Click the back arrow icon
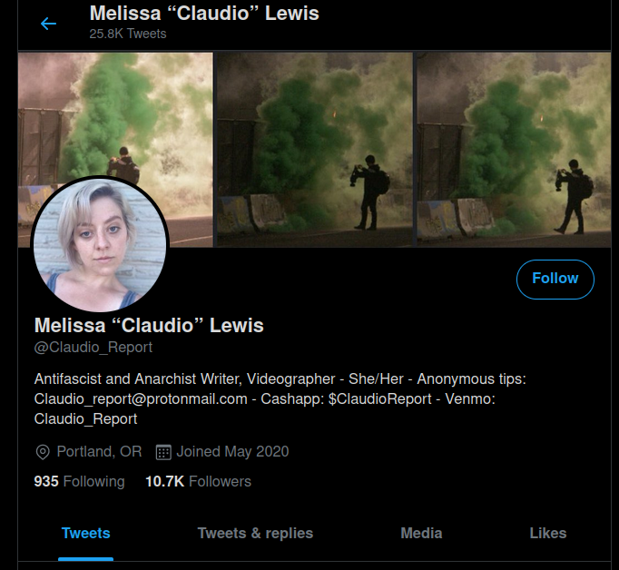The width and height of the screenshot is (619, 570). (48, 24)
